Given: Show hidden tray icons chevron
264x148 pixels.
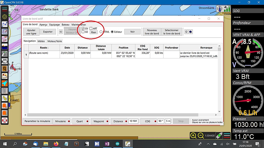Looking at the screenshot, I should (x=208, y=144).
